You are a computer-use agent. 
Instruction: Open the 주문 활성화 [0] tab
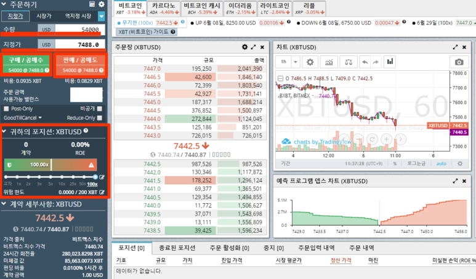[x=229, y=248]
